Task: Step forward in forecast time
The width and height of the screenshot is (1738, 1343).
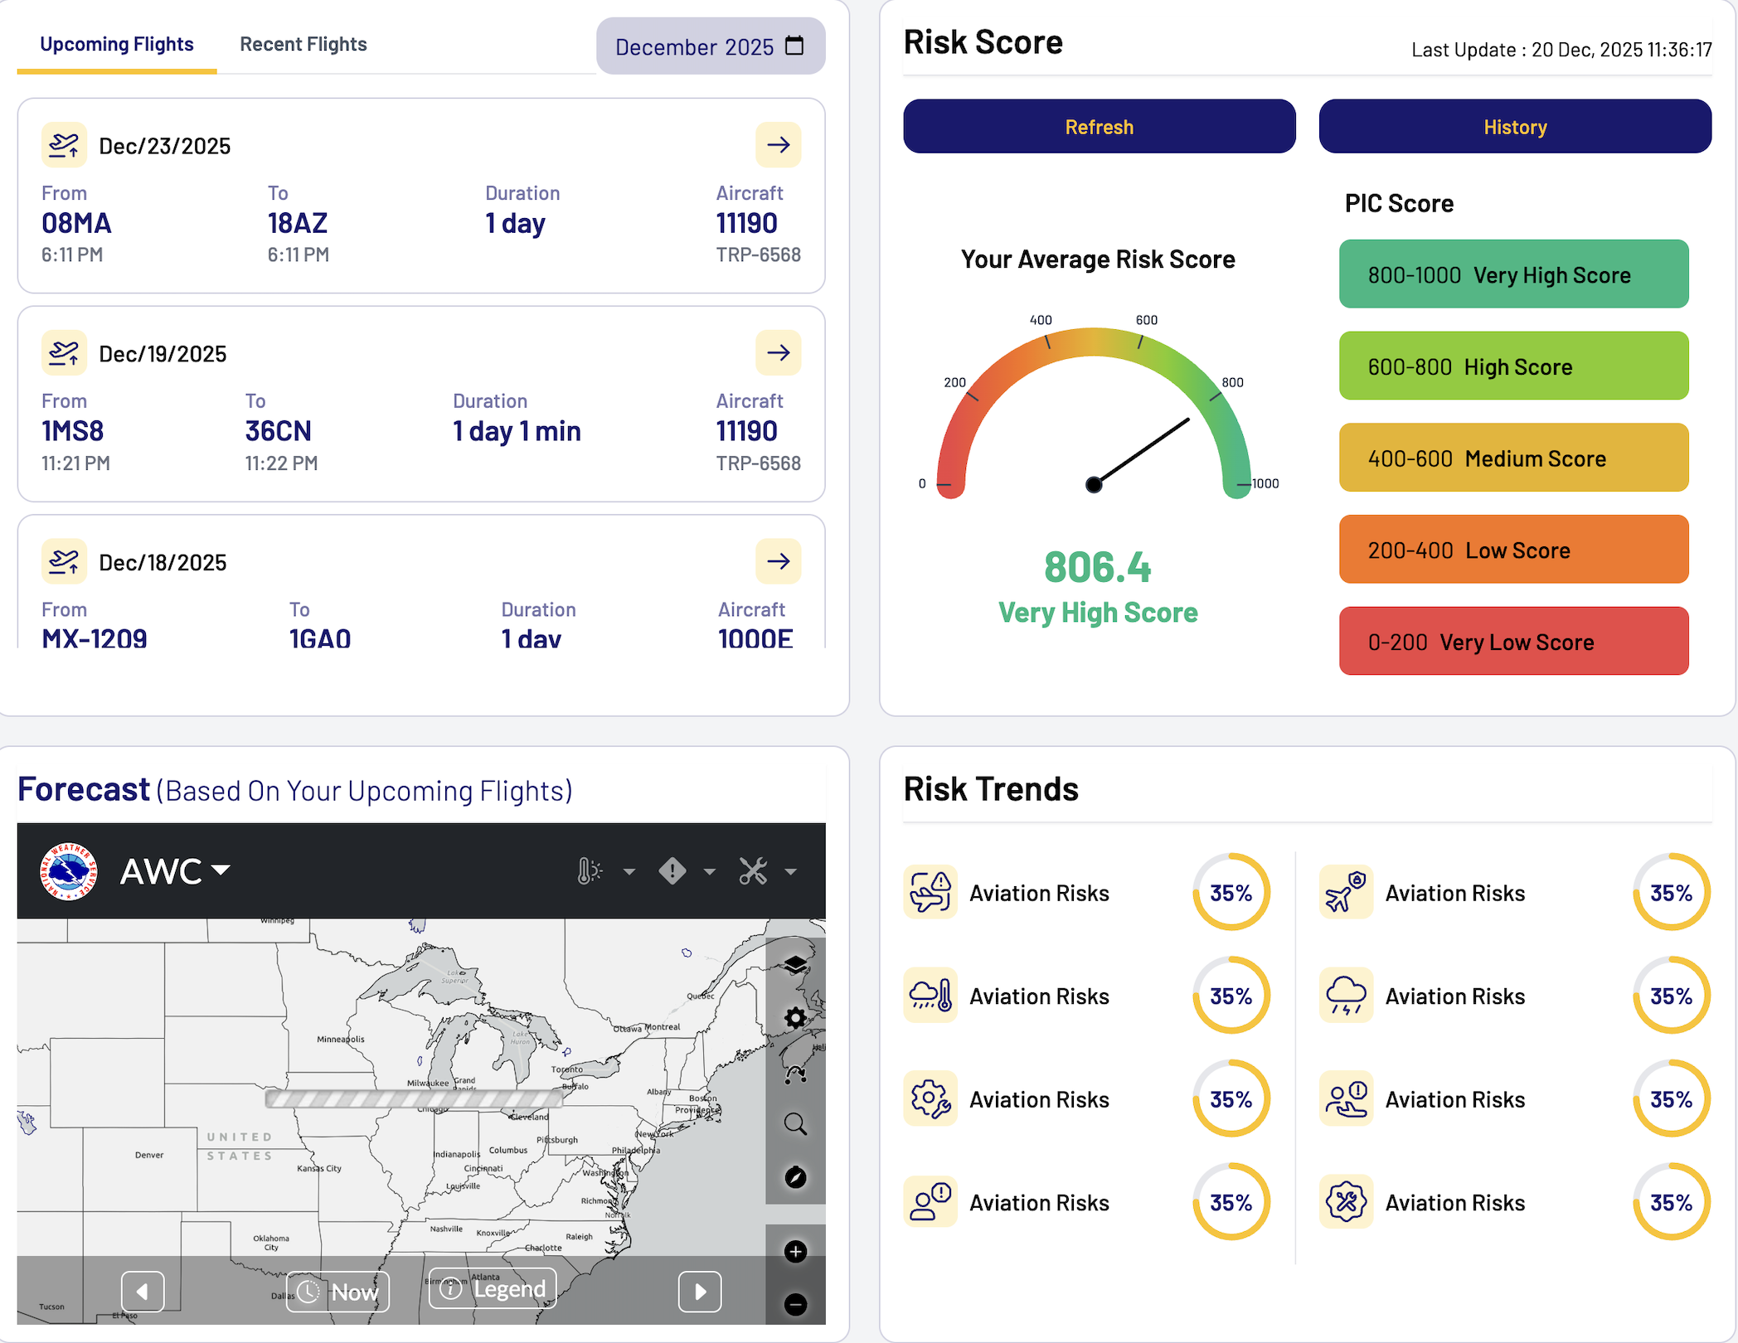Action: click(x=700, y=1292)
